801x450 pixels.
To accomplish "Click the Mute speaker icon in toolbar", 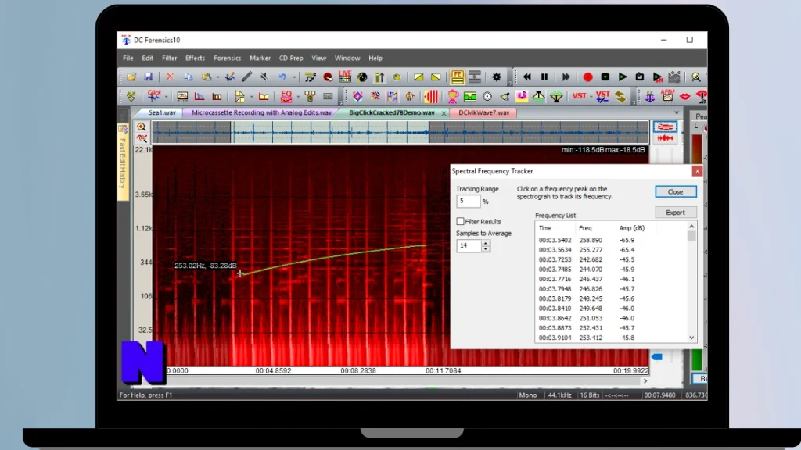I will coord(264,77).
